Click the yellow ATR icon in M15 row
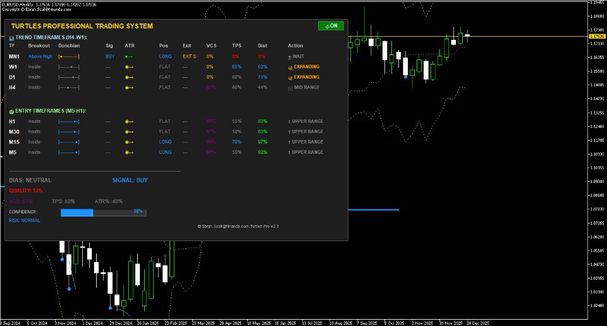This screenshot has width=607, height=326. tap(129, 142)
